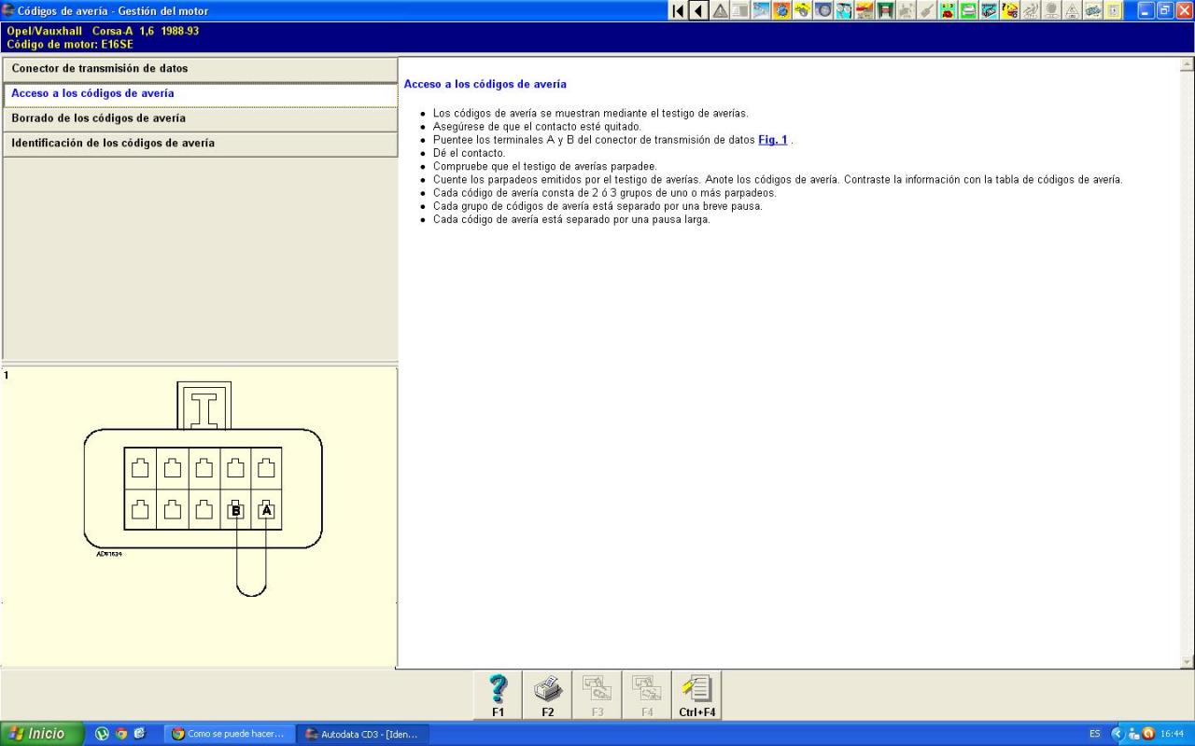Open the Windows Inicio start button

click(x=42, y=734)
